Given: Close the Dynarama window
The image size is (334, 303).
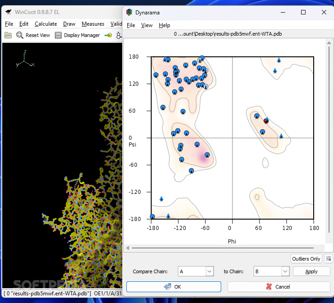Looking at the screenshot, I should coord(324,12).
